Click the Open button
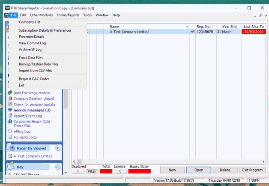This screenshot has width=269, height=186. (x=199, y=170)
